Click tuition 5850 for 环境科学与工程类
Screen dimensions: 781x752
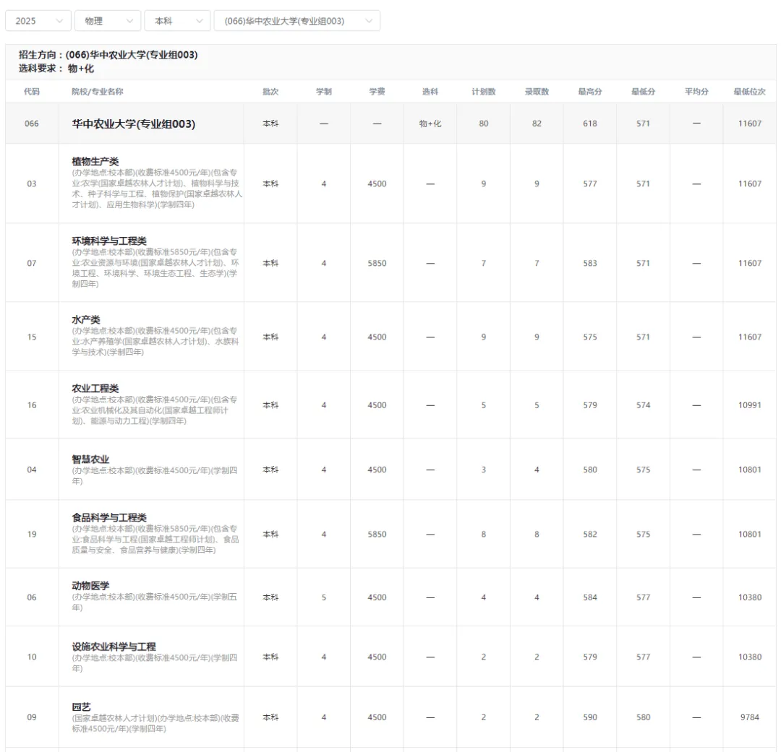coord(377,263)
